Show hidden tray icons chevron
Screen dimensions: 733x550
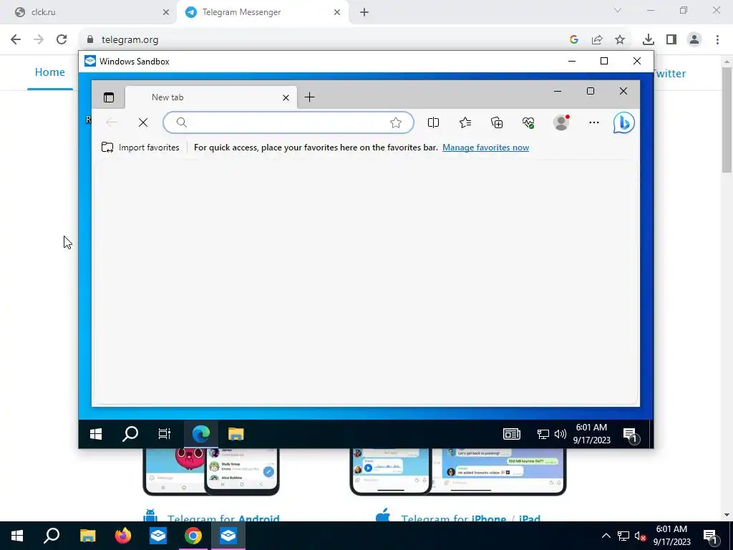point(606,536)
